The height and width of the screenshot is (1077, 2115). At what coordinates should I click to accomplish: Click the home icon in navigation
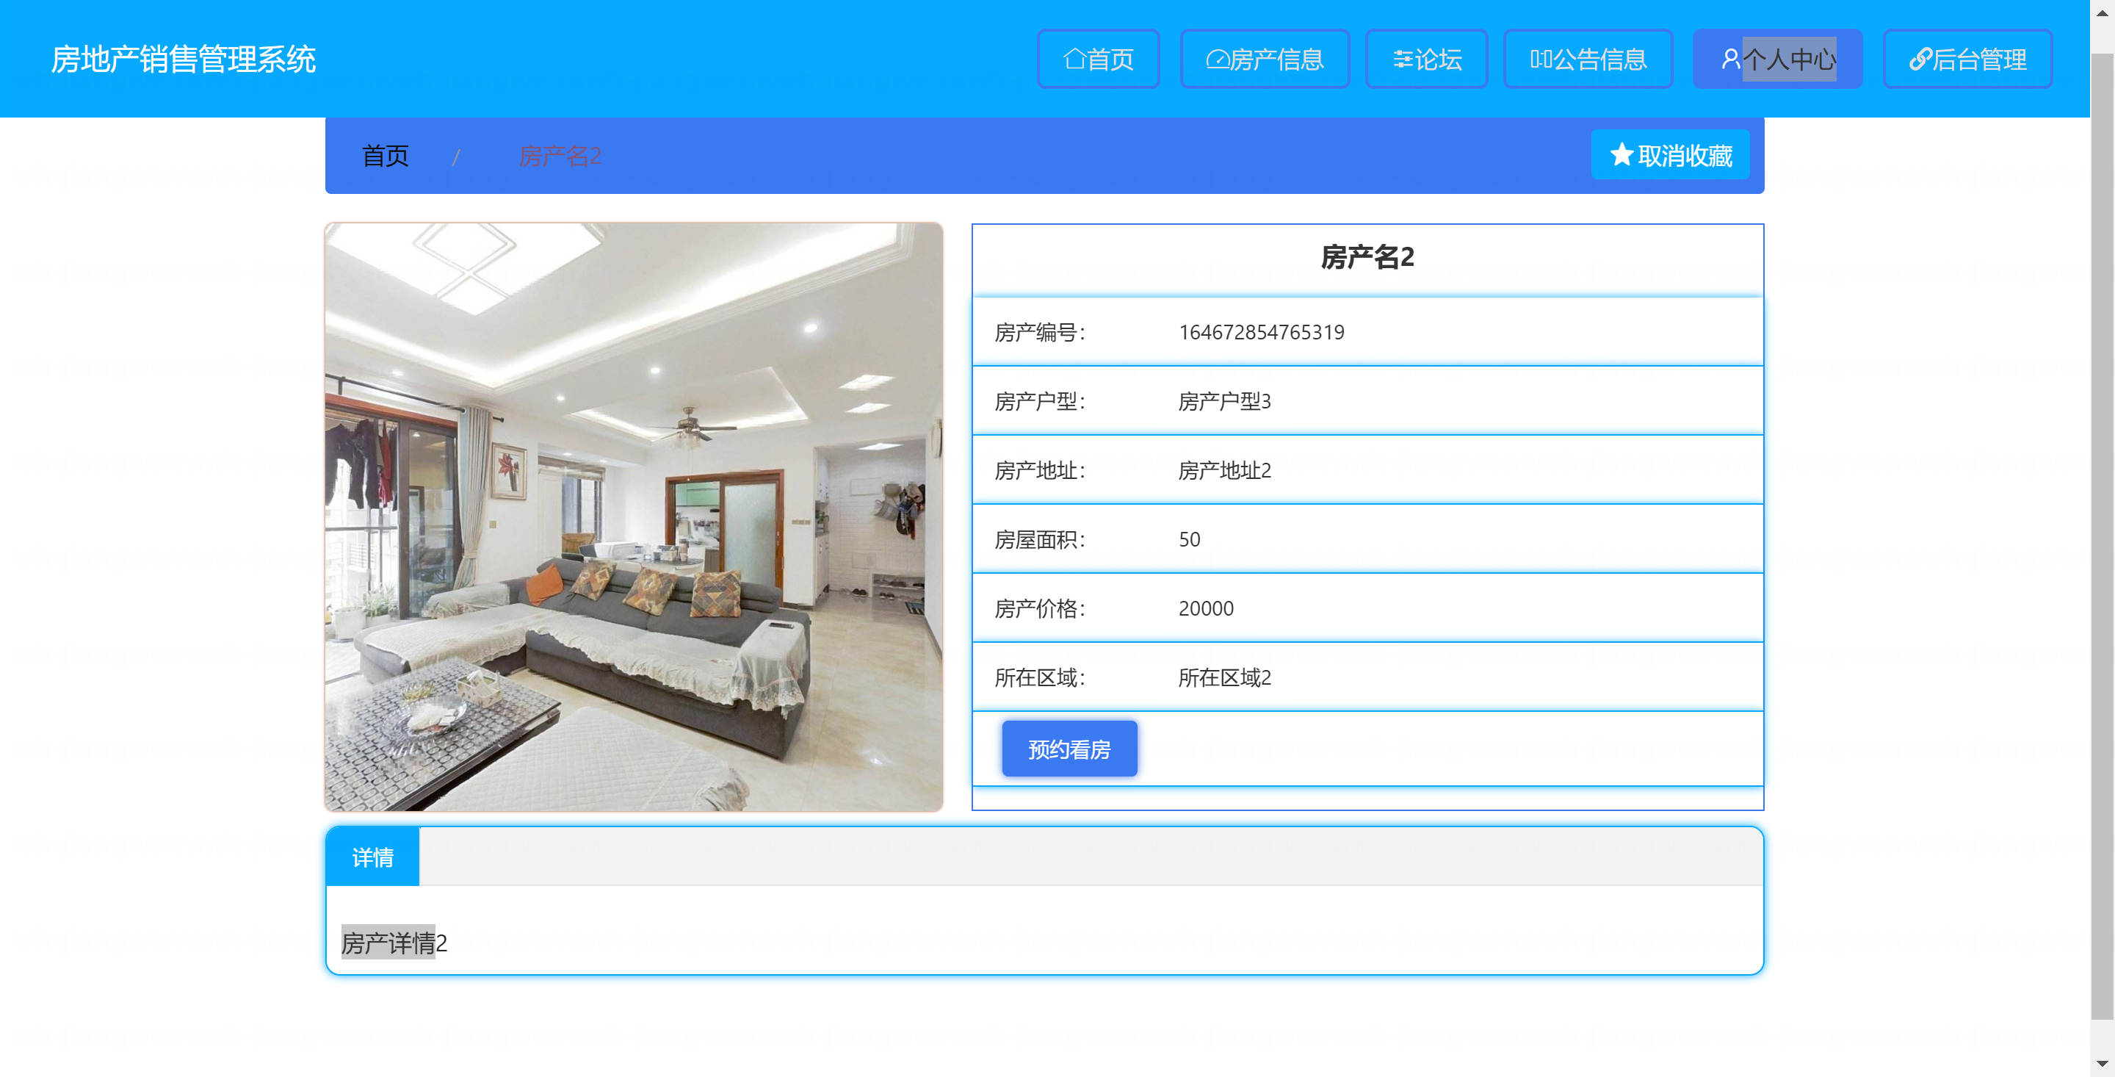point(1074,60)
